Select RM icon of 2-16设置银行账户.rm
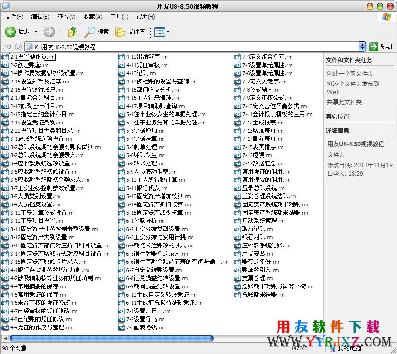Viewport: 397px width, 354px height. click(x=5, y=90)
